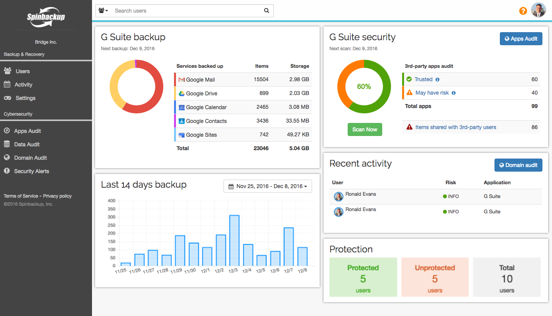This screenshot has width=552, height=316.
Task: Click the Google Drive icon in services table
Action: [x=182, y=93]
